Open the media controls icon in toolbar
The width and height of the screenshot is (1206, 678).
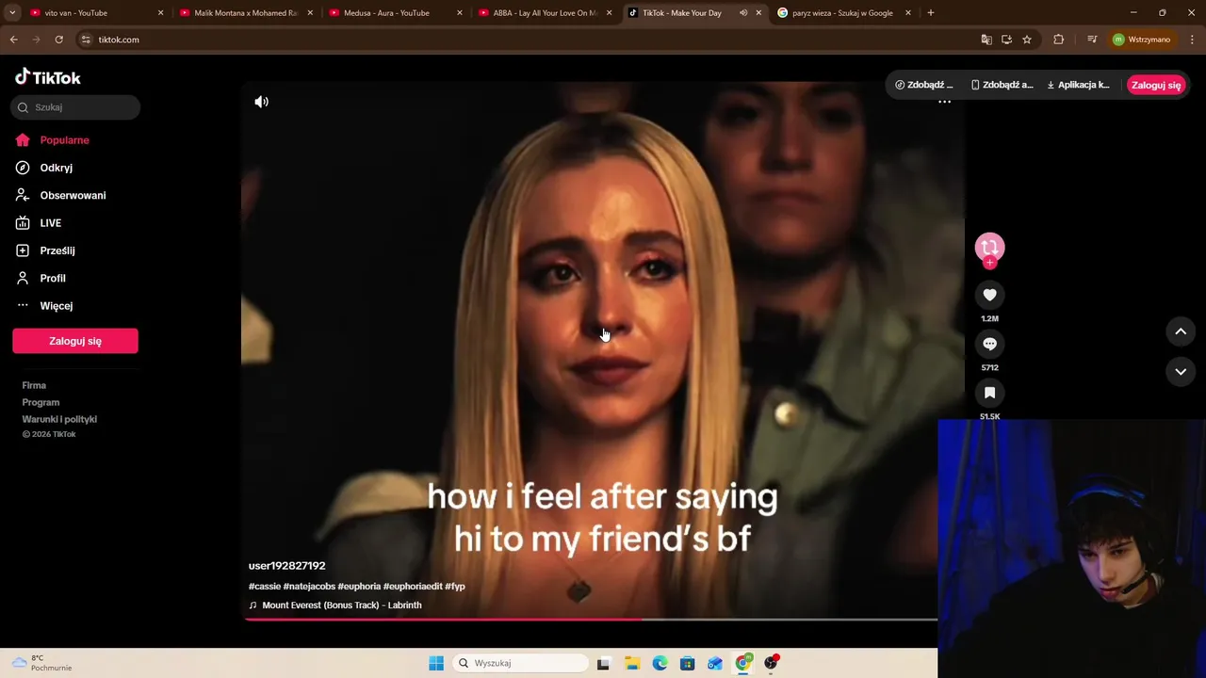coord(1092,40)
